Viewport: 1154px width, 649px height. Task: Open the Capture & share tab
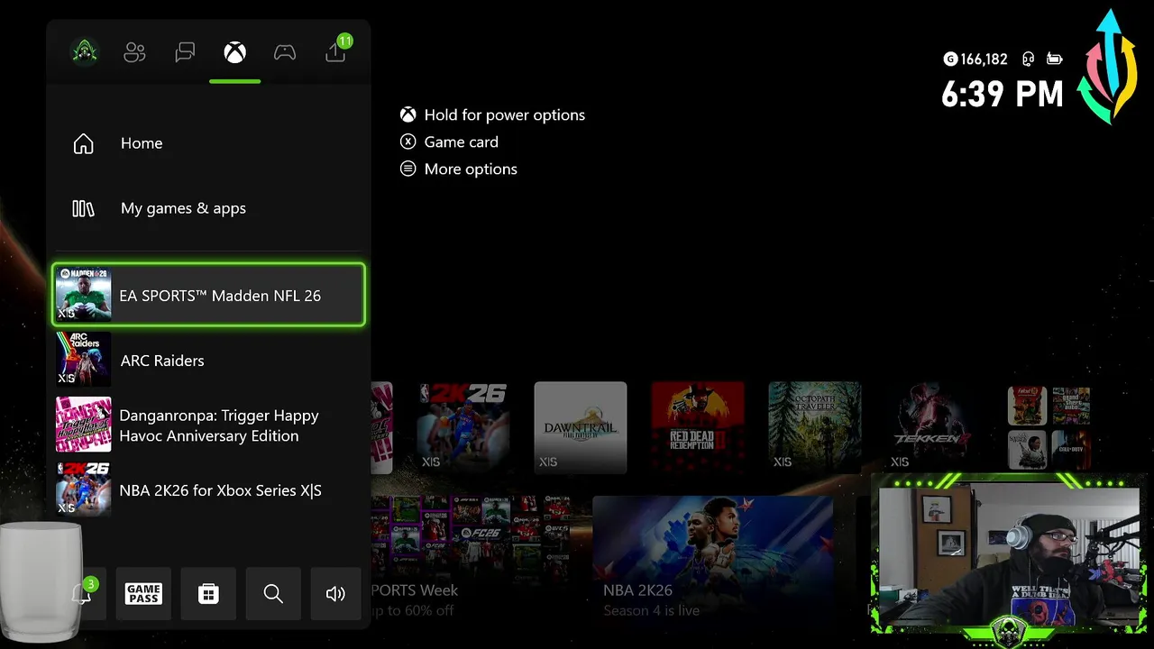click(x=335, y=53)
